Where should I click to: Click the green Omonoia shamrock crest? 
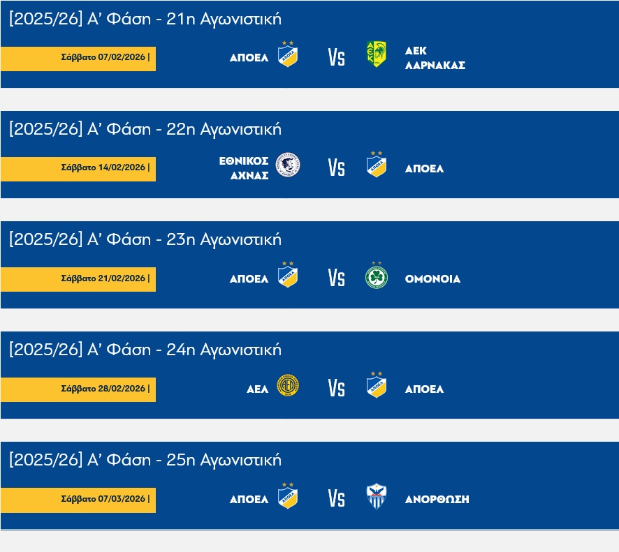tap(376, 277)
